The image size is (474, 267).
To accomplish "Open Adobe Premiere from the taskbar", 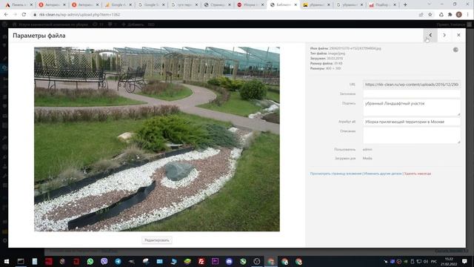I will tap(215, 261).
